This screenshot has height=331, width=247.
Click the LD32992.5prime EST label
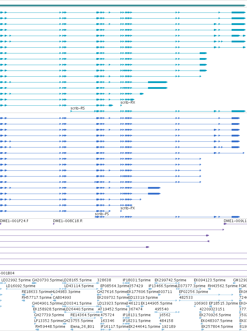[x=16, y=280]
